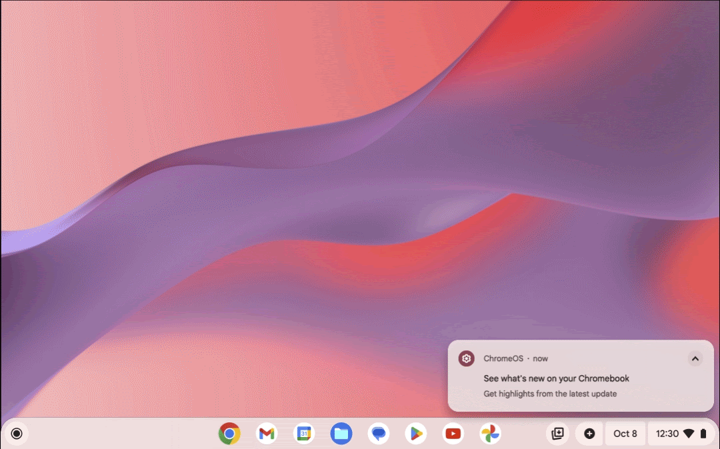Open Google Photos
The width and height of the screenshot is (720, 449).
click(490, 433)
